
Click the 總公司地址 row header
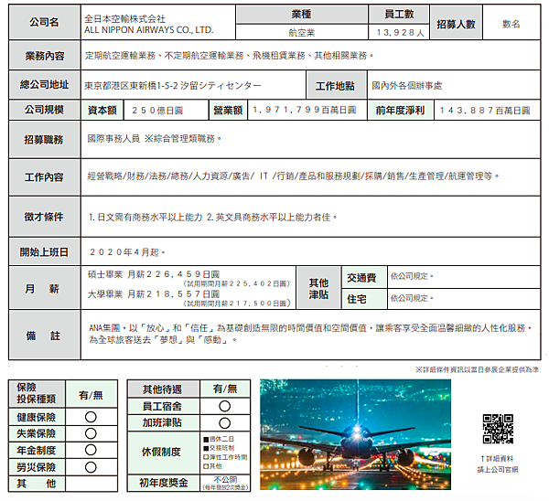[45, 85]
